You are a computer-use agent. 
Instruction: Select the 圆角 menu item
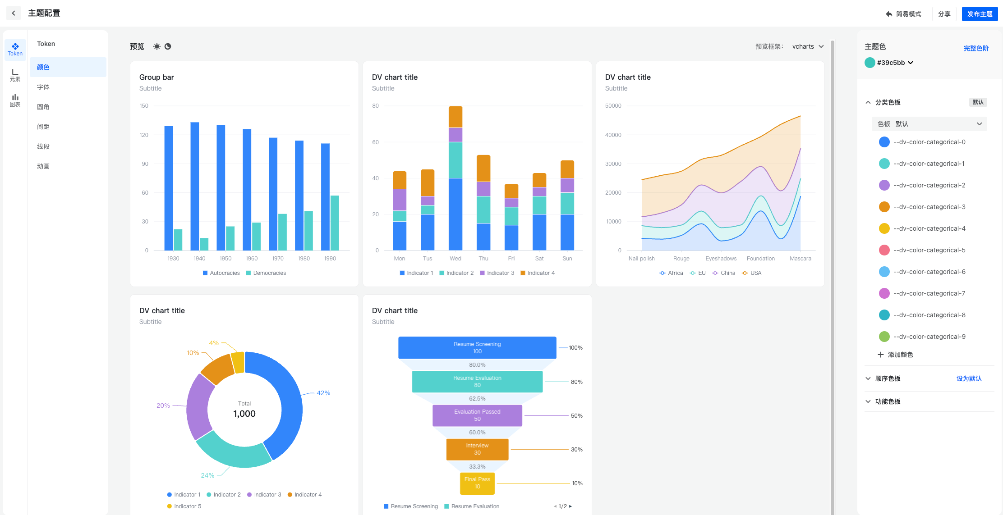coord(43,107)
